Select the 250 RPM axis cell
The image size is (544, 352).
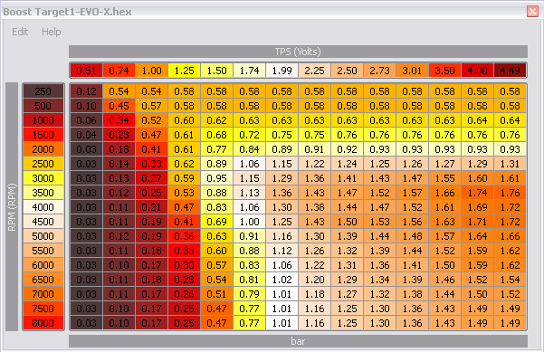(43, 91)
